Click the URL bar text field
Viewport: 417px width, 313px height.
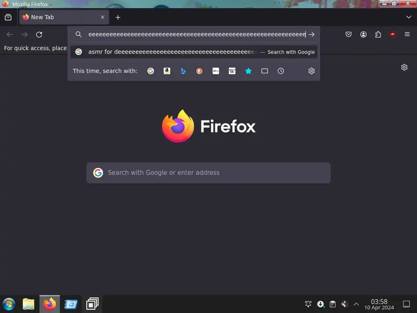coord(197,35)
